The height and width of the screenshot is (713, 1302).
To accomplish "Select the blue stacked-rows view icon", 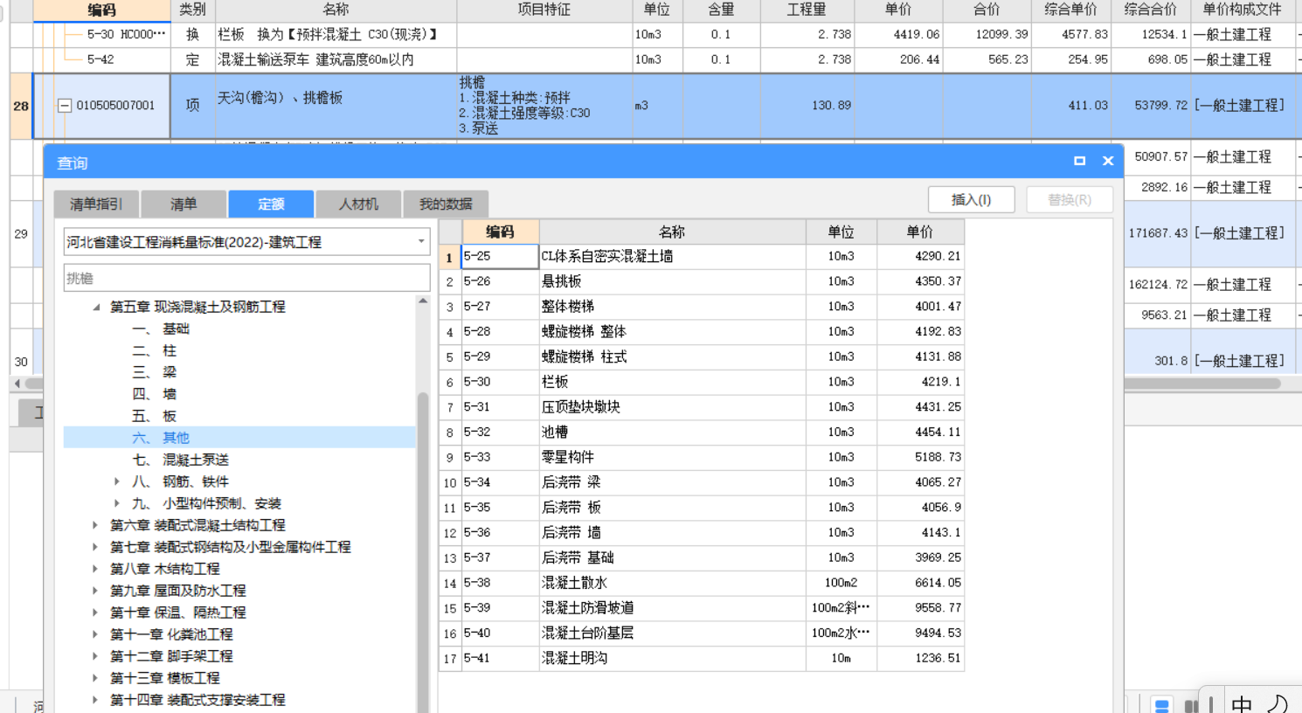I will [x=1161, y=705].
